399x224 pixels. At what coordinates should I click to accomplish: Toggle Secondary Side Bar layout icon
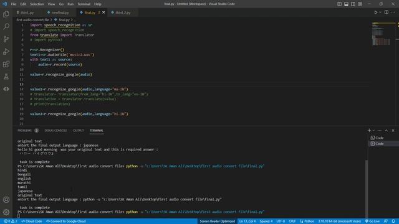point(353,4)
